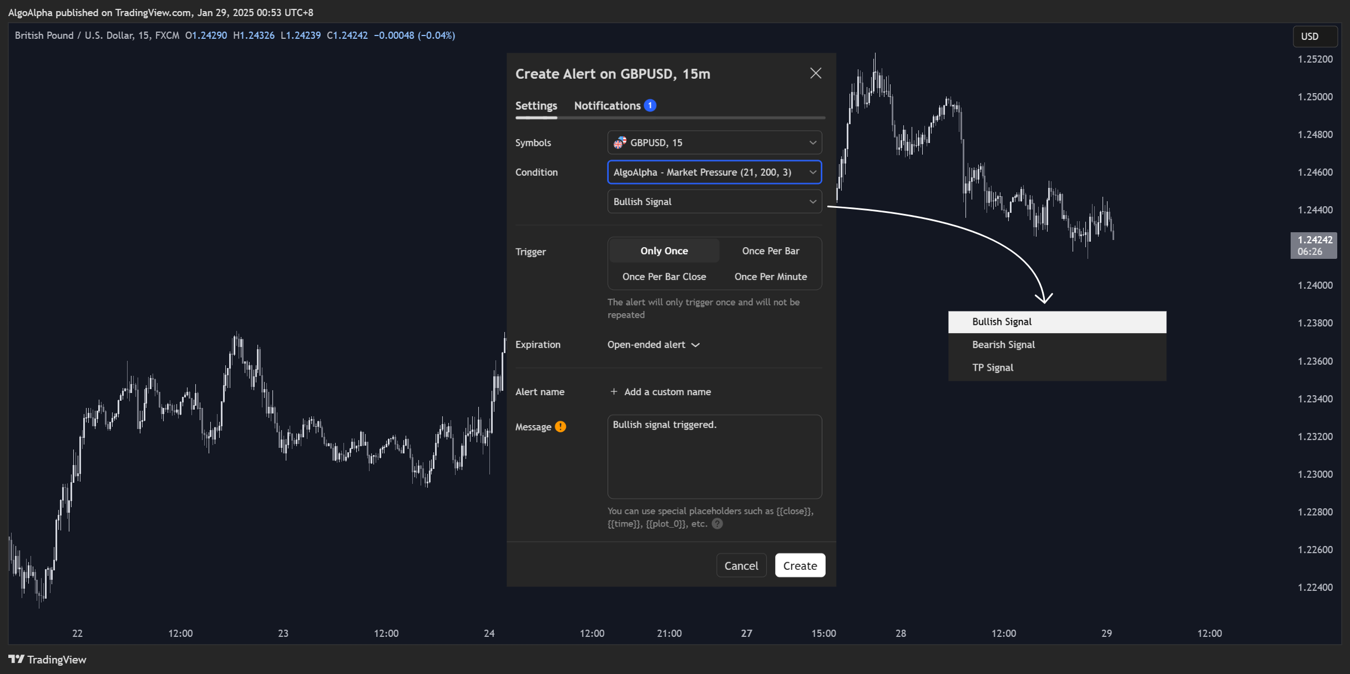Click the Create button
Image resolution: width=1350 pixels, height=674 pixels.
click(x=800, y=565)
